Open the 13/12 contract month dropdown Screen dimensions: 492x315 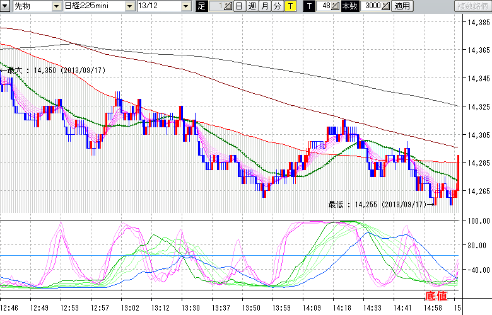click(x=185, y=6)
